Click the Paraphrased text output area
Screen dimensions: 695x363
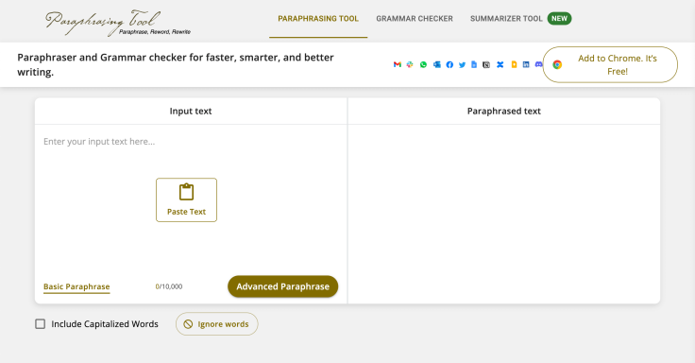pos(504,214)
